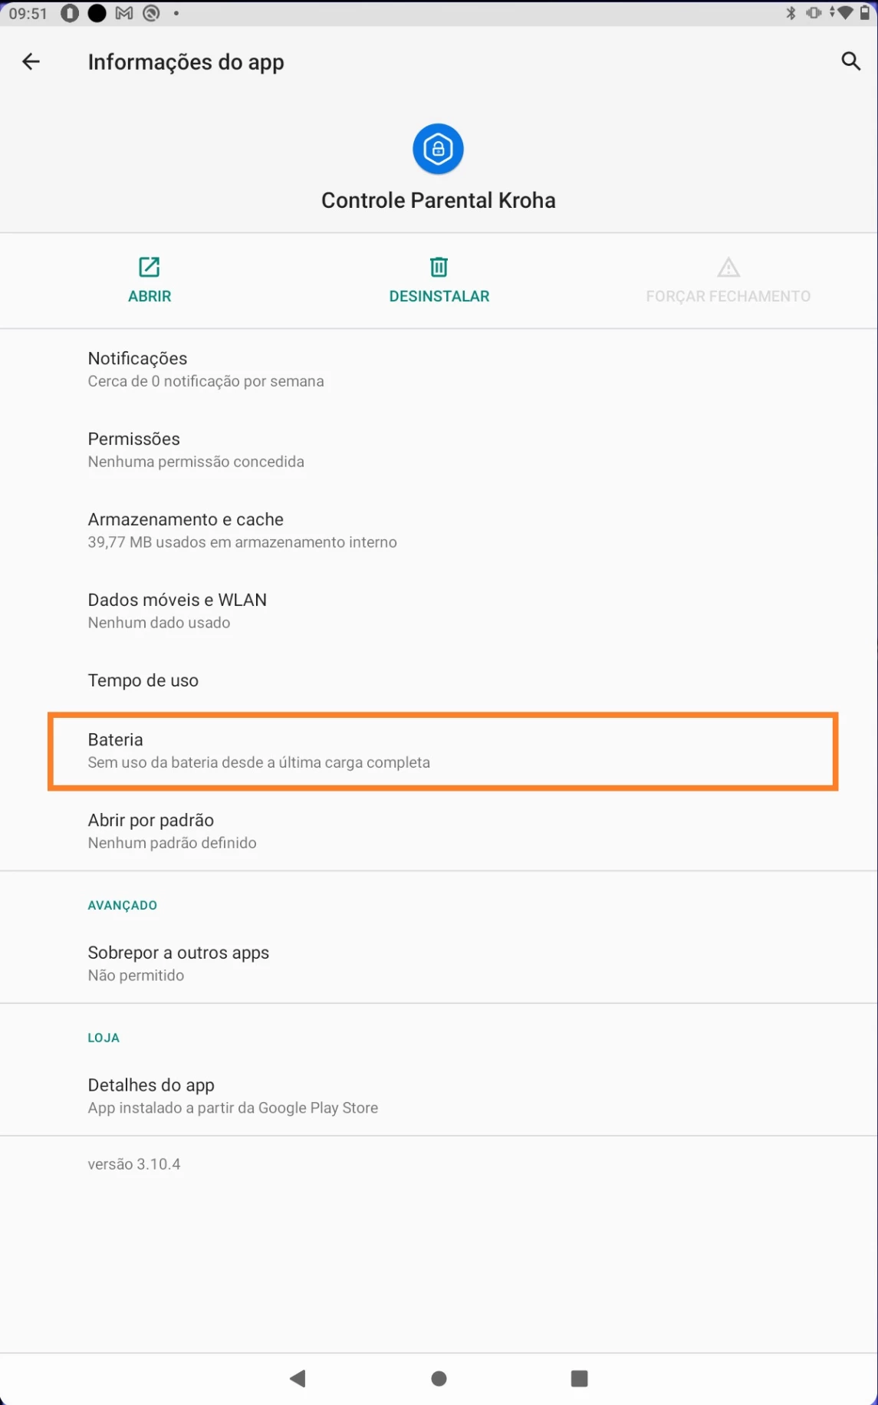Tap the back arrow icon
This screenshot has width=878, height=1405.
click(x=31, y=62)
